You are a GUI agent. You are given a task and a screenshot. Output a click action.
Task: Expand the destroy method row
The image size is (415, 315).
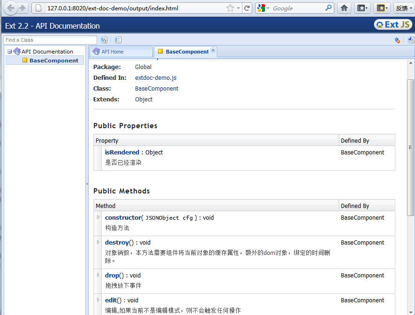pos(98,242)
